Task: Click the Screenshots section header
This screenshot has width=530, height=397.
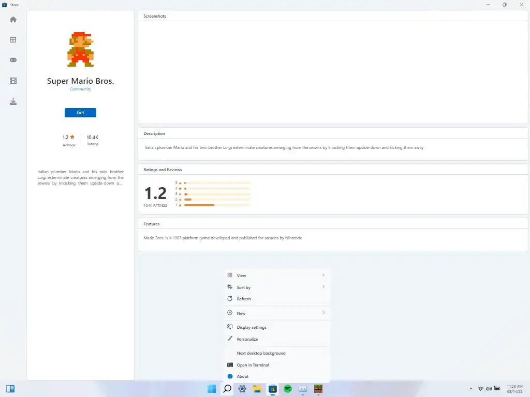Action: (x=154, y=16)
